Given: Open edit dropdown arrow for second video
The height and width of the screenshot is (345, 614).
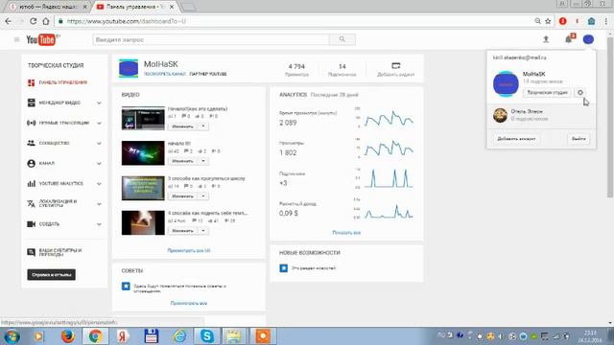Looking at the screenshot, I should (x=203, y=161).
